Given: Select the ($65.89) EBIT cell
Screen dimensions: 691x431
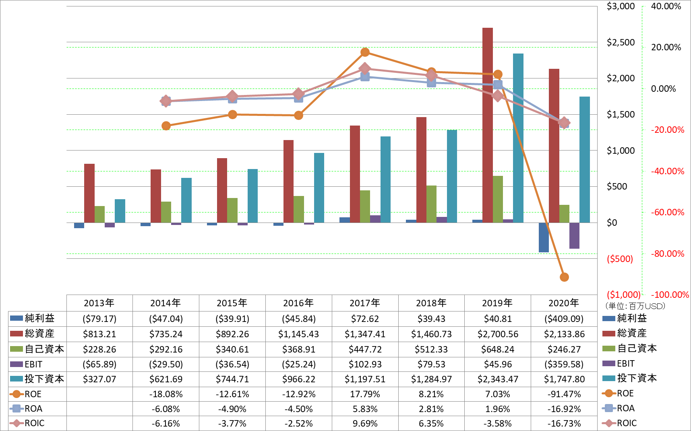Looking at the screenshot, I should 99,364.
